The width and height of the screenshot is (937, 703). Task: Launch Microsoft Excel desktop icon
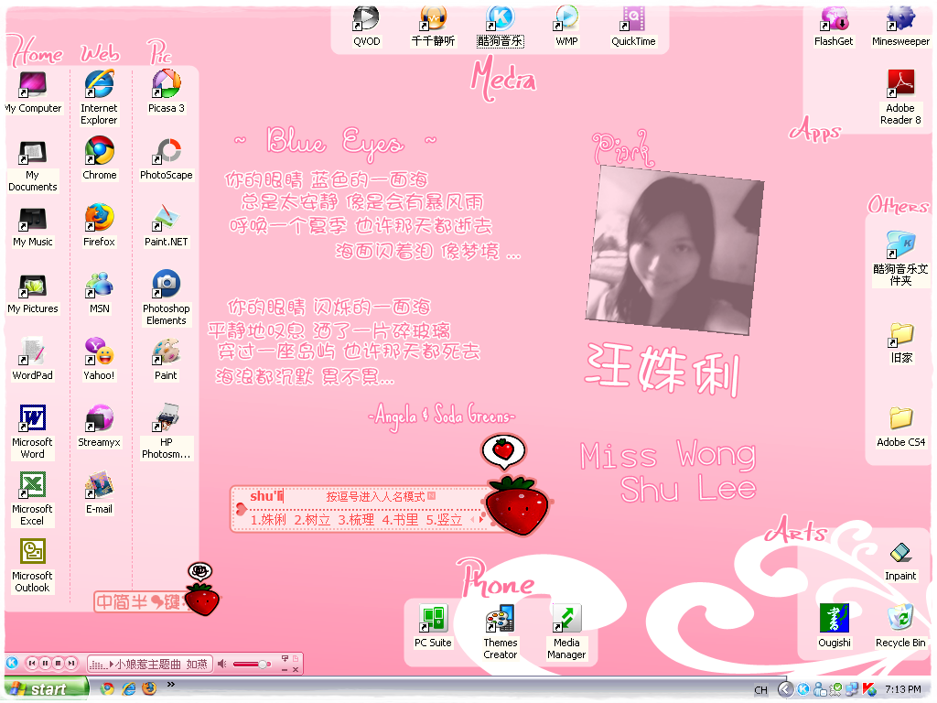(x=32, y=486)
